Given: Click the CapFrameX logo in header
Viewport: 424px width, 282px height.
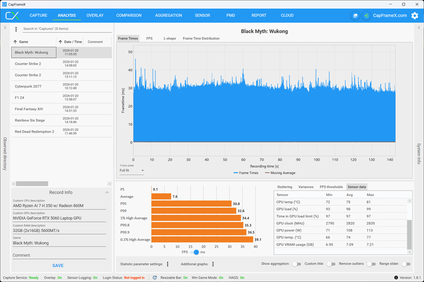Looking at the screenshot, I should (x=12, y=16).
